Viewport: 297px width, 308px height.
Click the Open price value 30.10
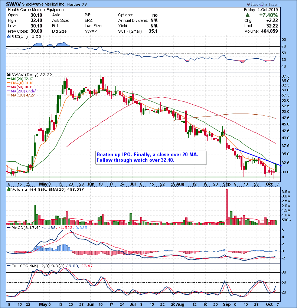click(36, 15)
